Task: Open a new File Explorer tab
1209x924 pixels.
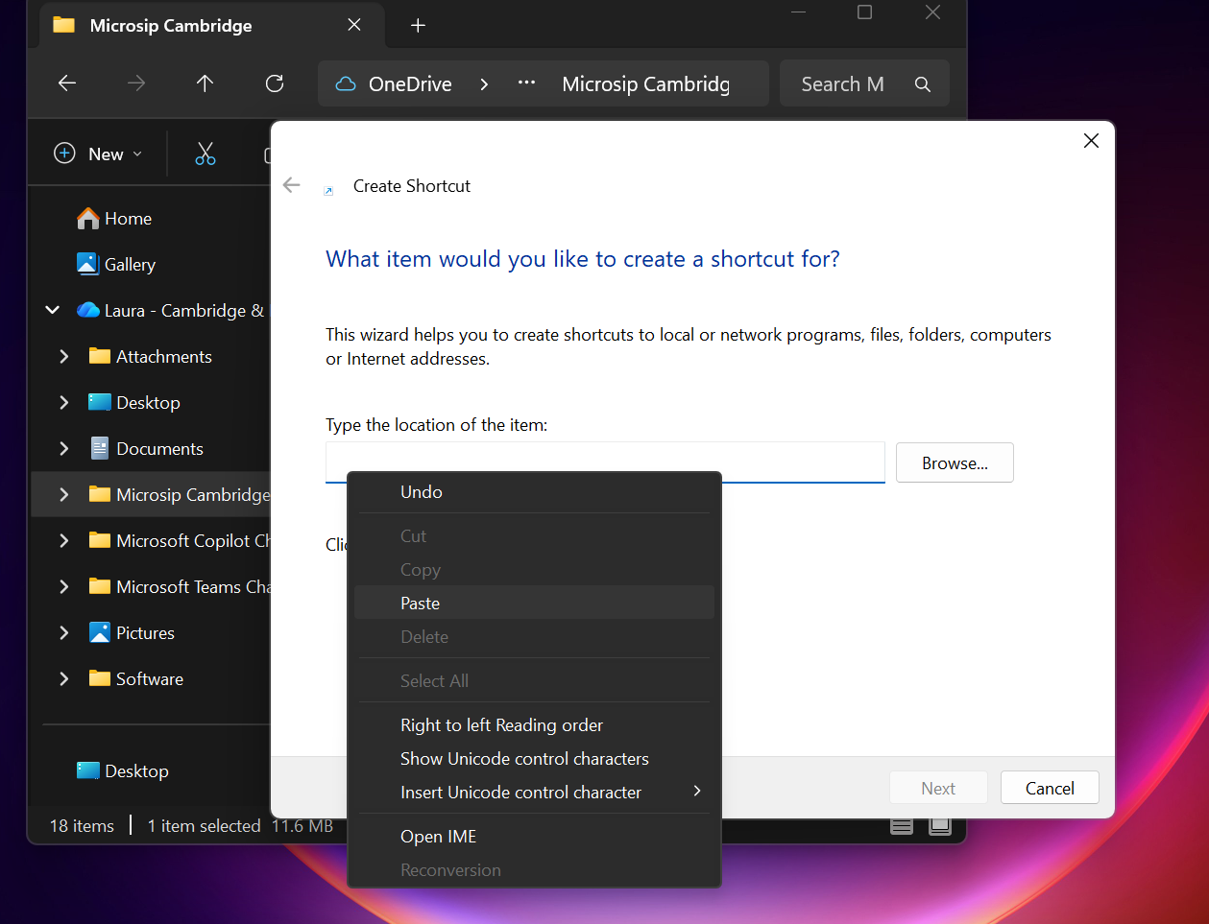Action: [418, 26]
